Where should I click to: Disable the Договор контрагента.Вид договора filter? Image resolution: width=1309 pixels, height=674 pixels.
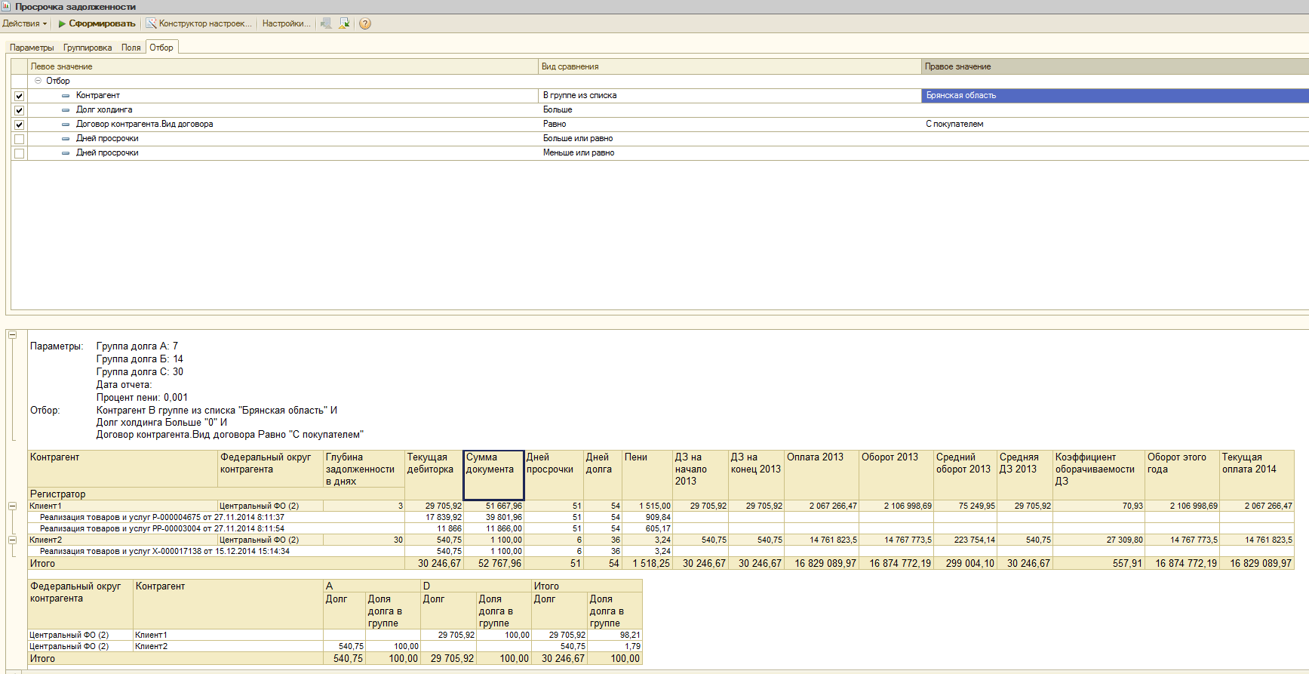pos(20,125)
